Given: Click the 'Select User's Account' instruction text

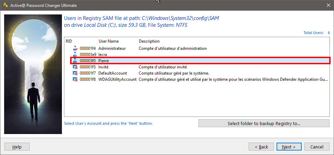Looking at the screenshot, I should pos(108,123).
